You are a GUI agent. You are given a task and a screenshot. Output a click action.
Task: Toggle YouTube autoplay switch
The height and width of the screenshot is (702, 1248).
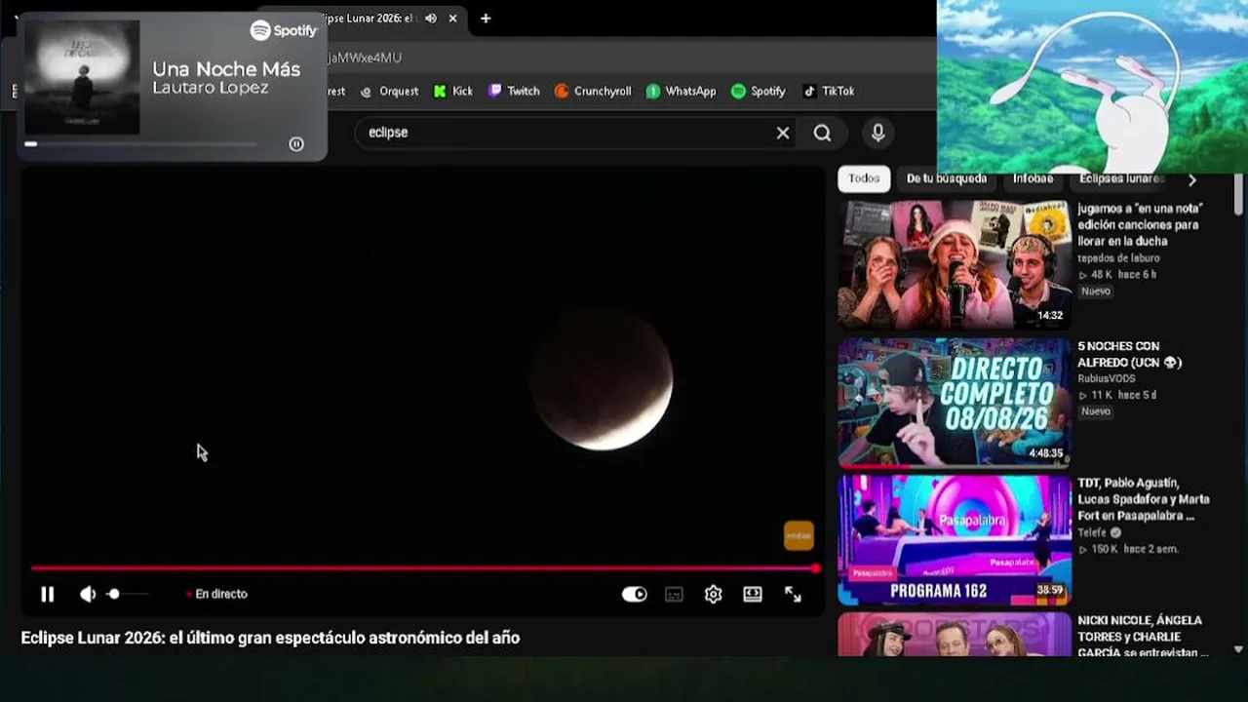[635, 594]
